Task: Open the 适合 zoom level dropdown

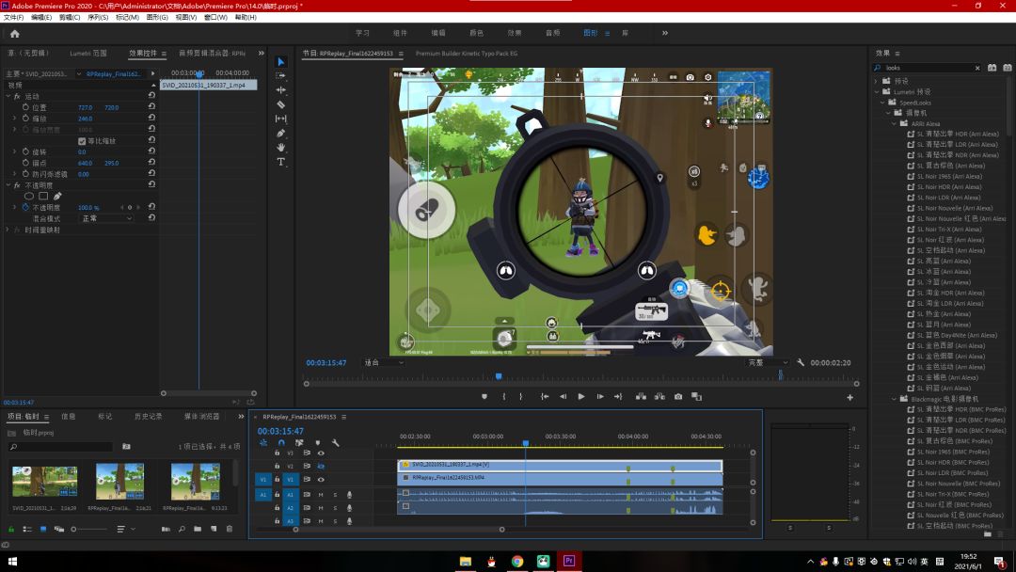Action: pos(383,363)
